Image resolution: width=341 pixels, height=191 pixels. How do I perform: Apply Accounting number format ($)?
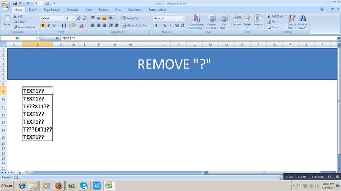[156, 25]
